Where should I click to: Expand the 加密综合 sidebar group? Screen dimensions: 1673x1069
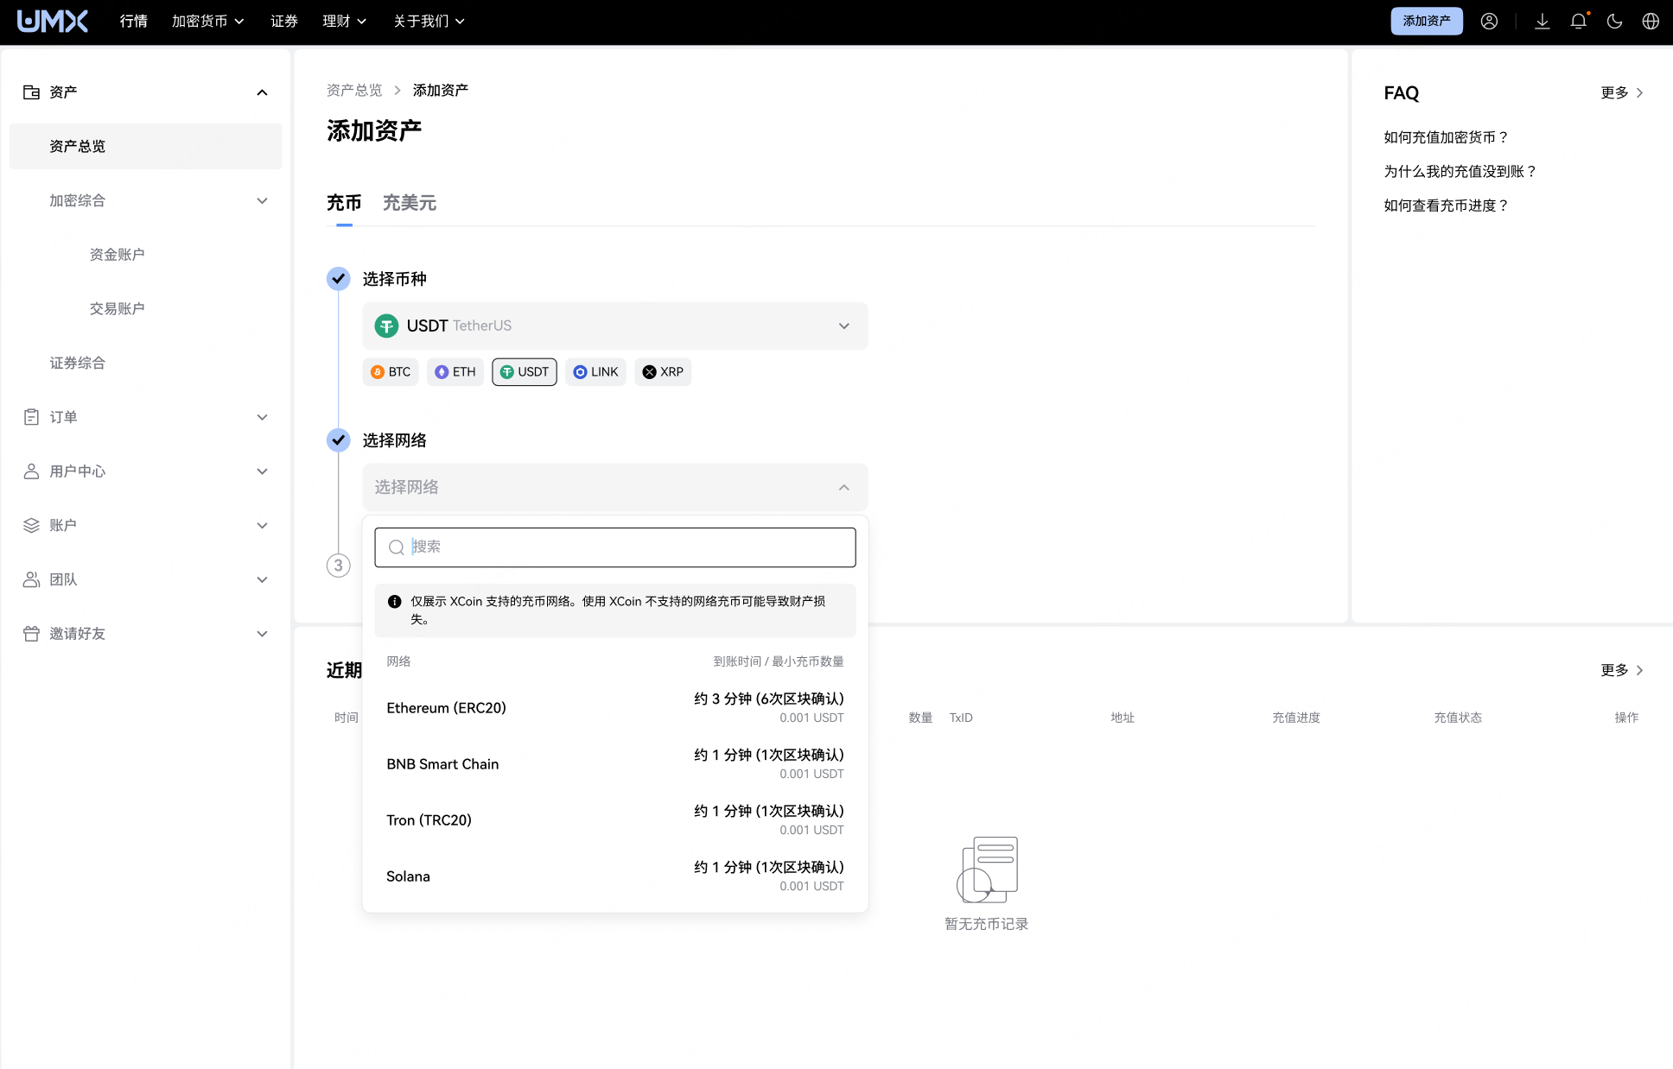[262, 201]
